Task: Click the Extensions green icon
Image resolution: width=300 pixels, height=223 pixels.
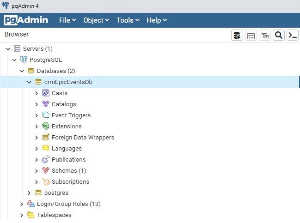Action: coord(46,126)
